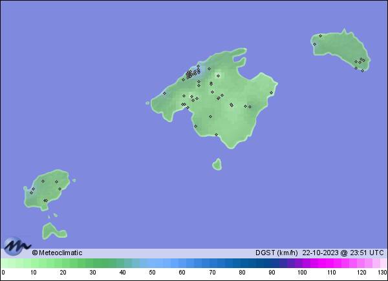
Task: Click the 70 value on the scale
Action: coord(212,273)
